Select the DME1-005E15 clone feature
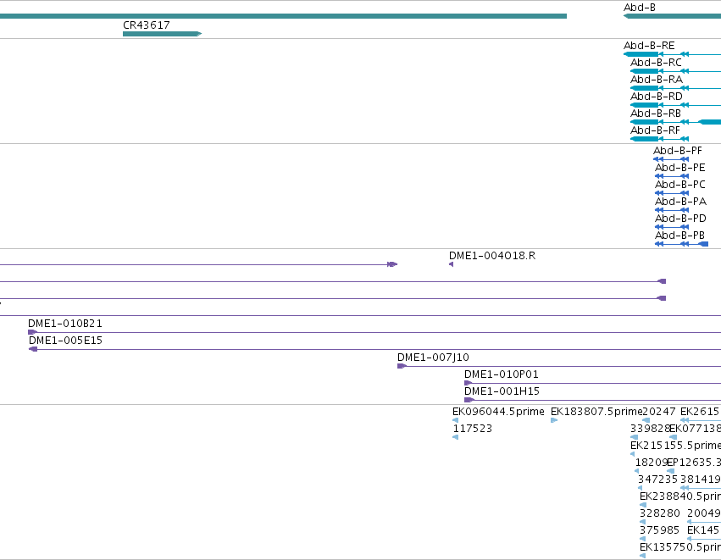This screenshot has width=721, height=560. [374, 349]
